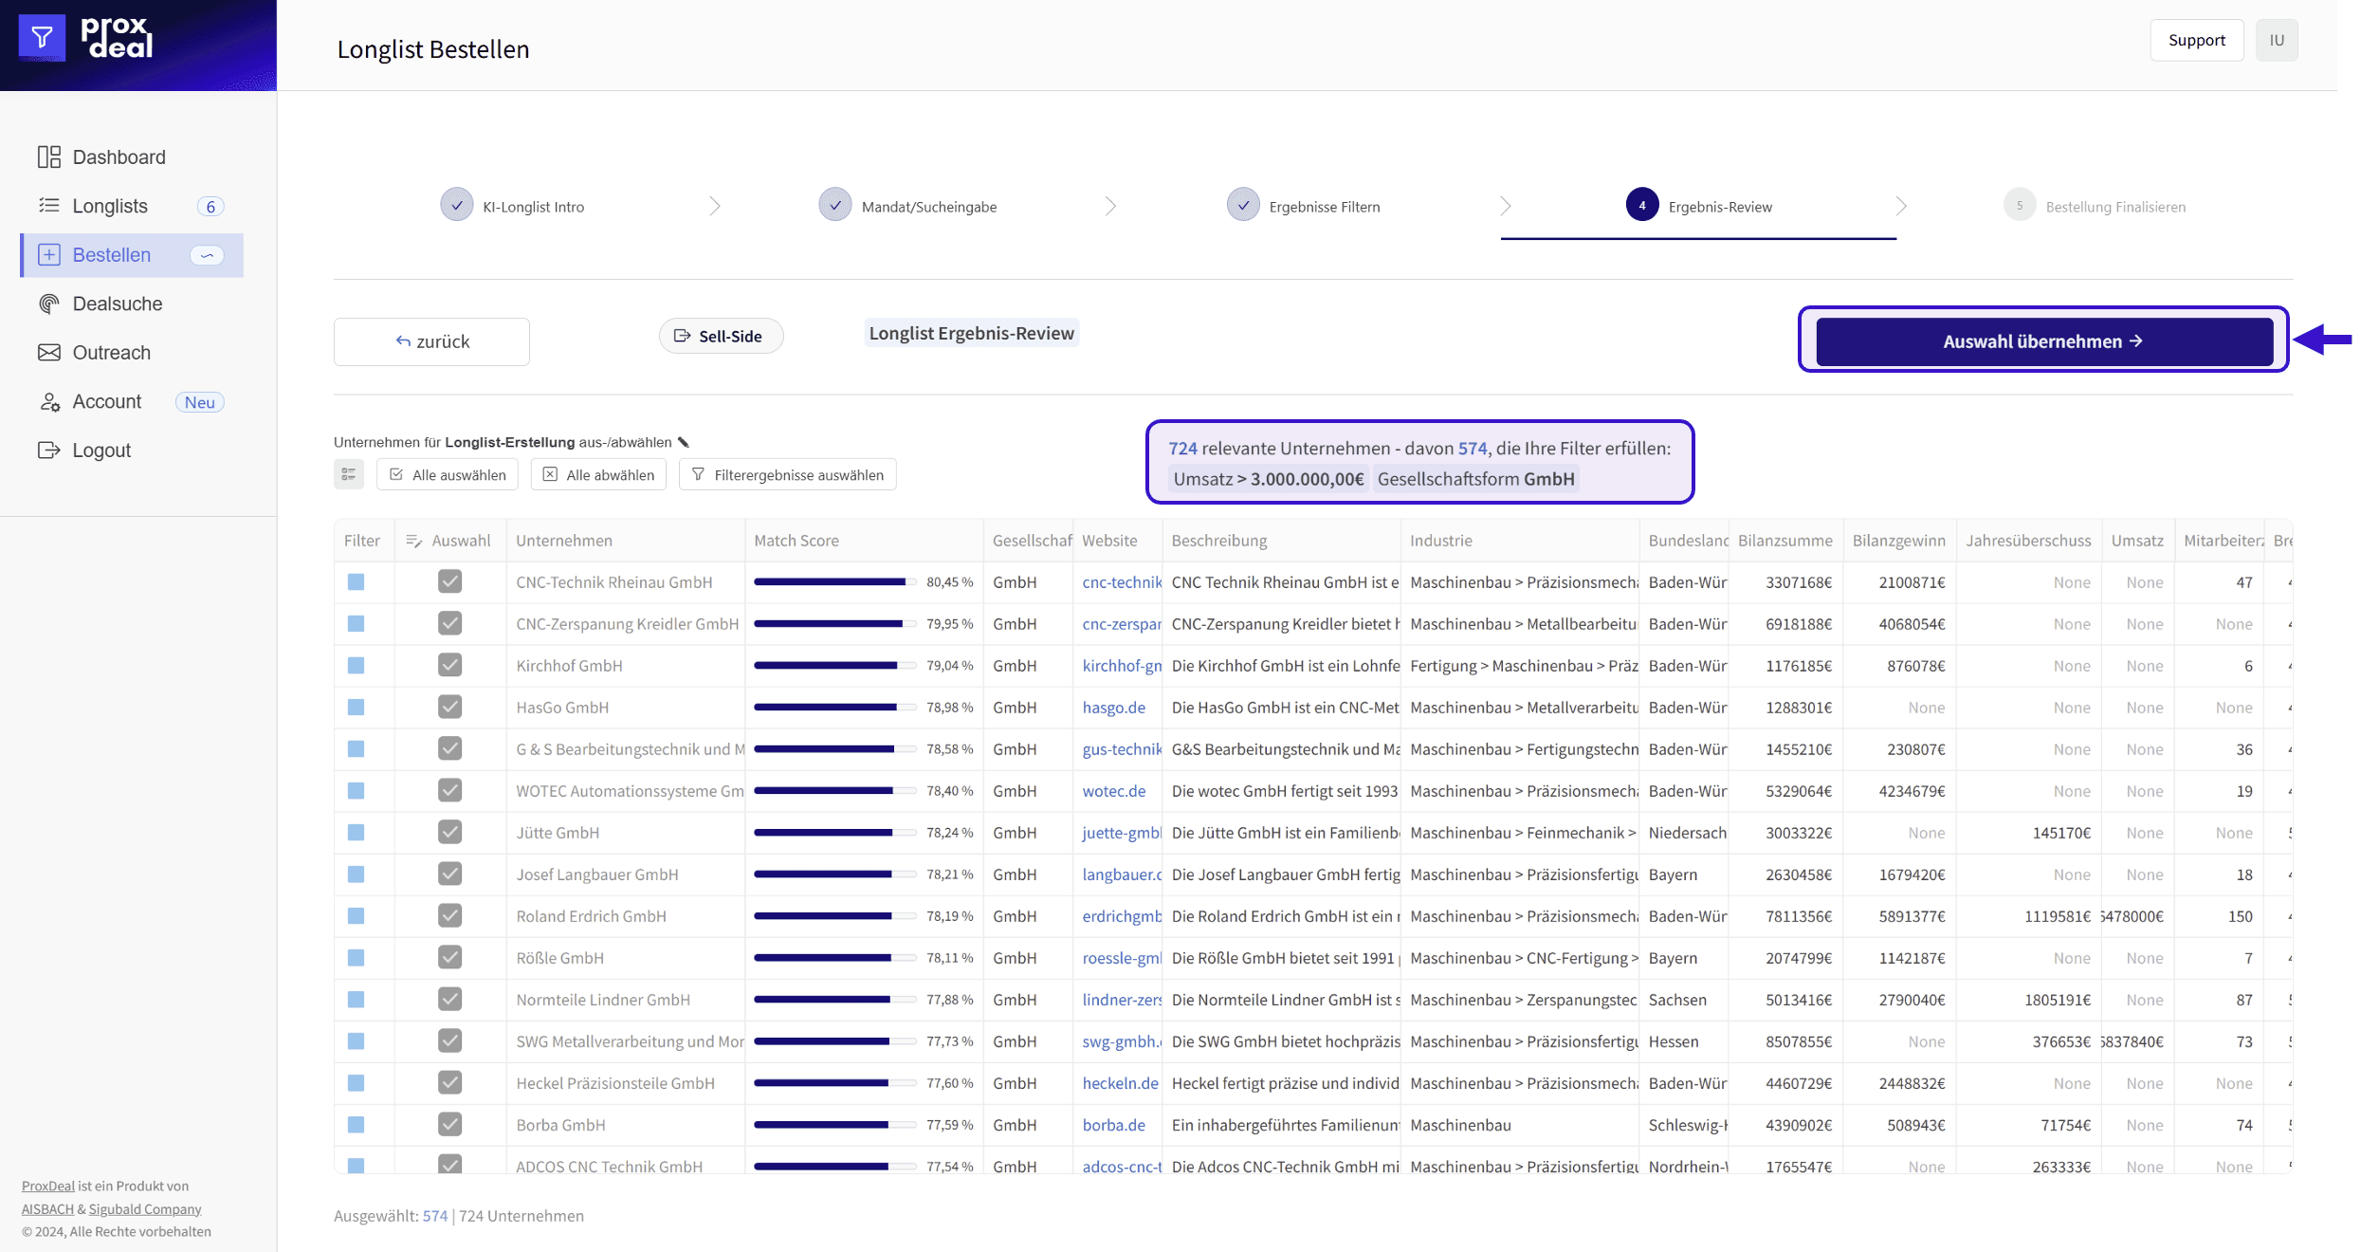Click the blue filter marker for HasGo GmbH
Viewport: 2361px width, 1252px height.
pos(356,707)
